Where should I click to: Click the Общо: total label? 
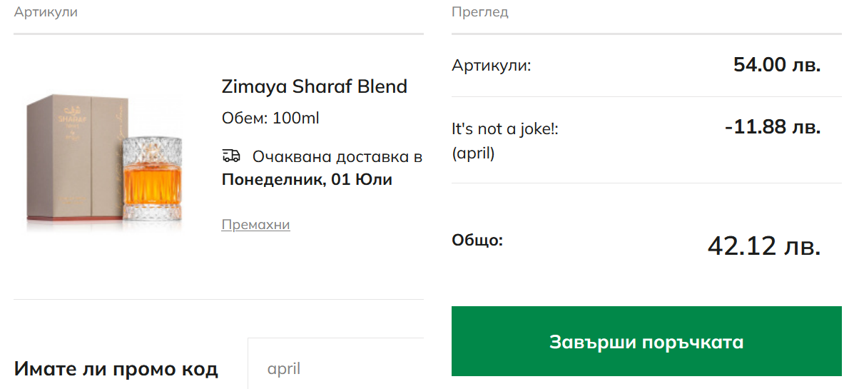pos(477,240)
